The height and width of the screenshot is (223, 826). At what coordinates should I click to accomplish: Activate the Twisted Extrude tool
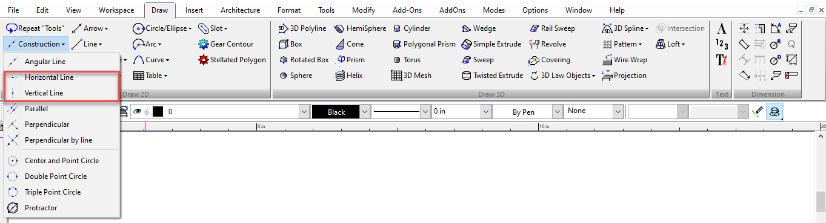pos(492,76)
